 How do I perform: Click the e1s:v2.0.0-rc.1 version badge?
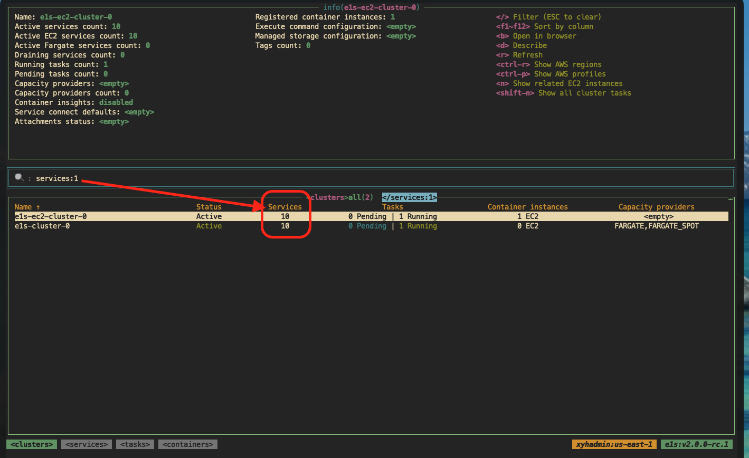click(697, 444)
